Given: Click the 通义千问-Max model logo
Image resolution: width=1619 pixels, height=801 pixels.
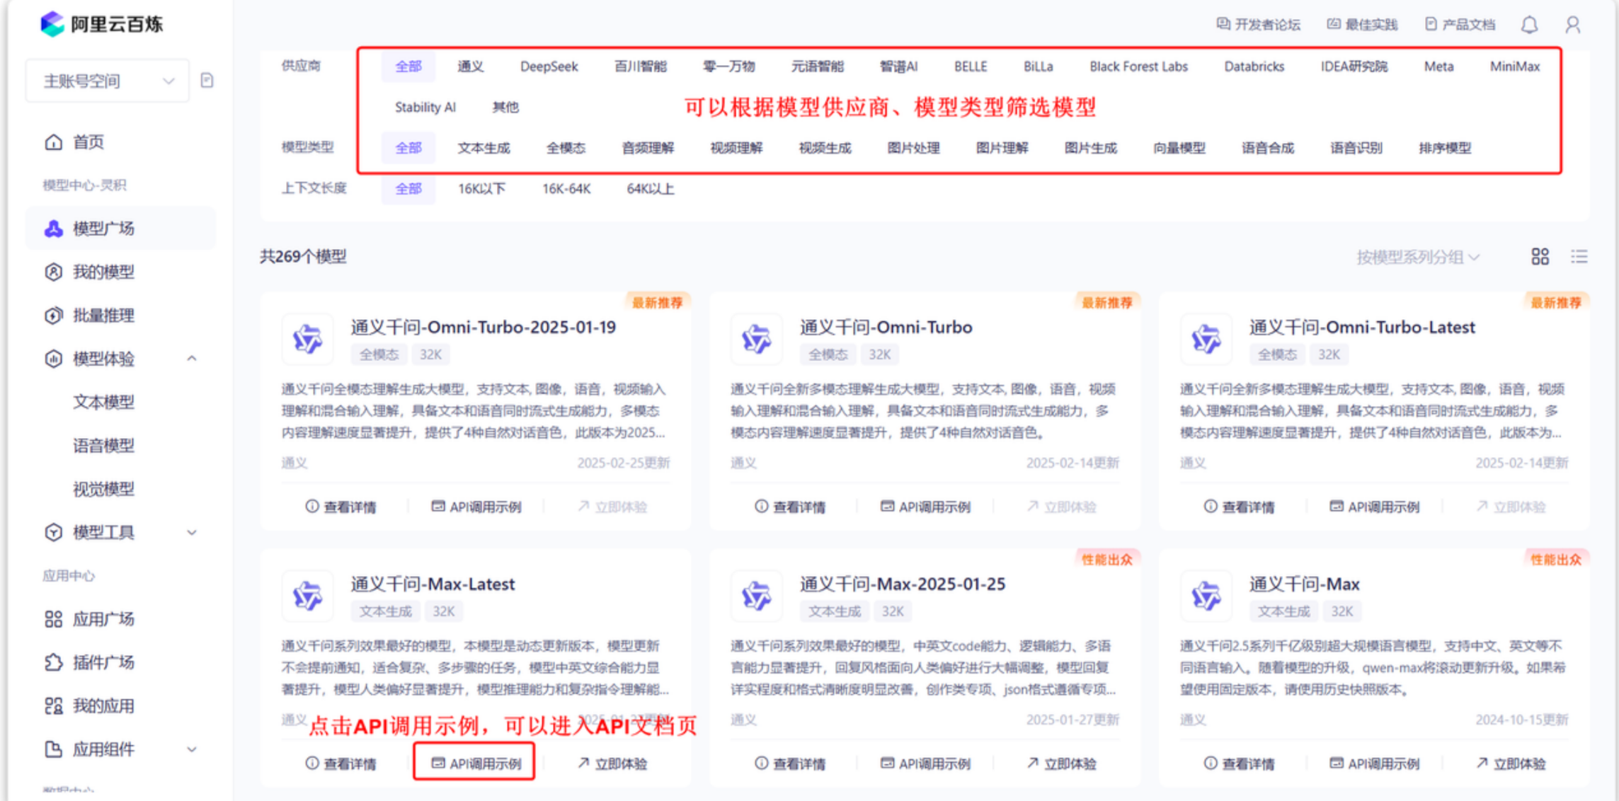Looking at the screenshot, I should [x=1206, y=596].
